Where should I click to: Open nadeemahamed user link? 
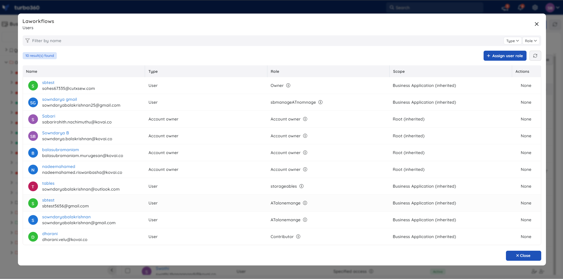point(59,166)
